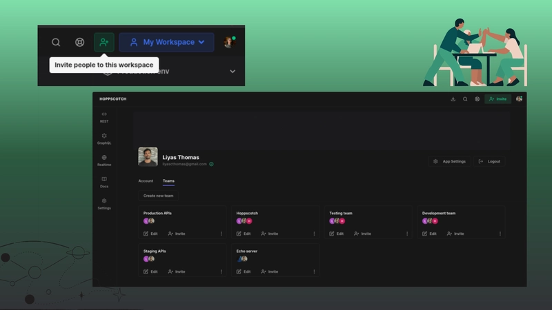Click the search icon in the zoomed header

coord(56,43)
